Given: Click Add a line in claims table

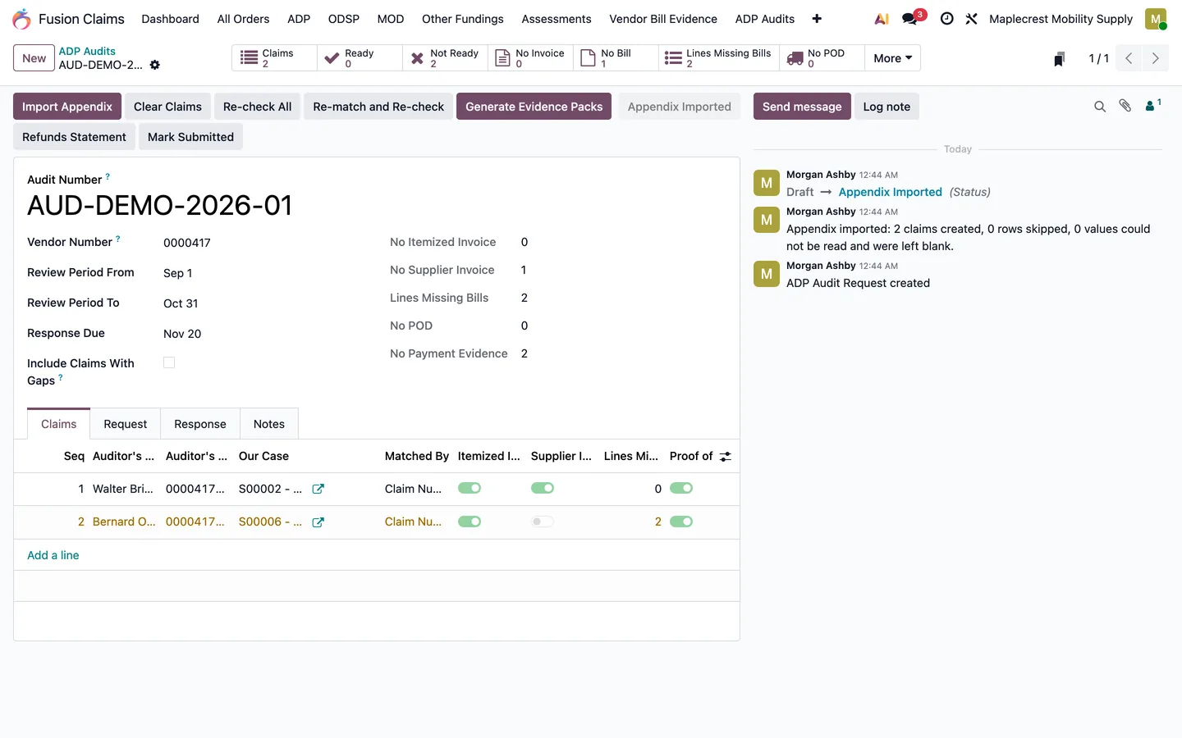Looking at the screenshot, I should tap(53, 555).
